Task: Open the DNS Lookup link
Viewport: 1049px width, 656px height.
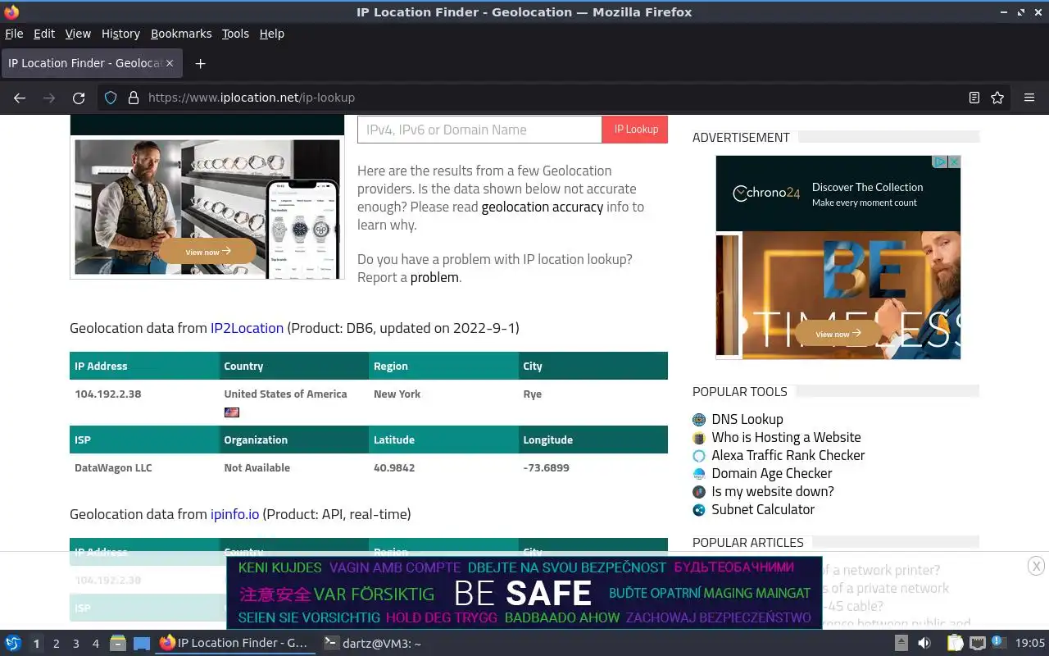Action: (747, 419)
